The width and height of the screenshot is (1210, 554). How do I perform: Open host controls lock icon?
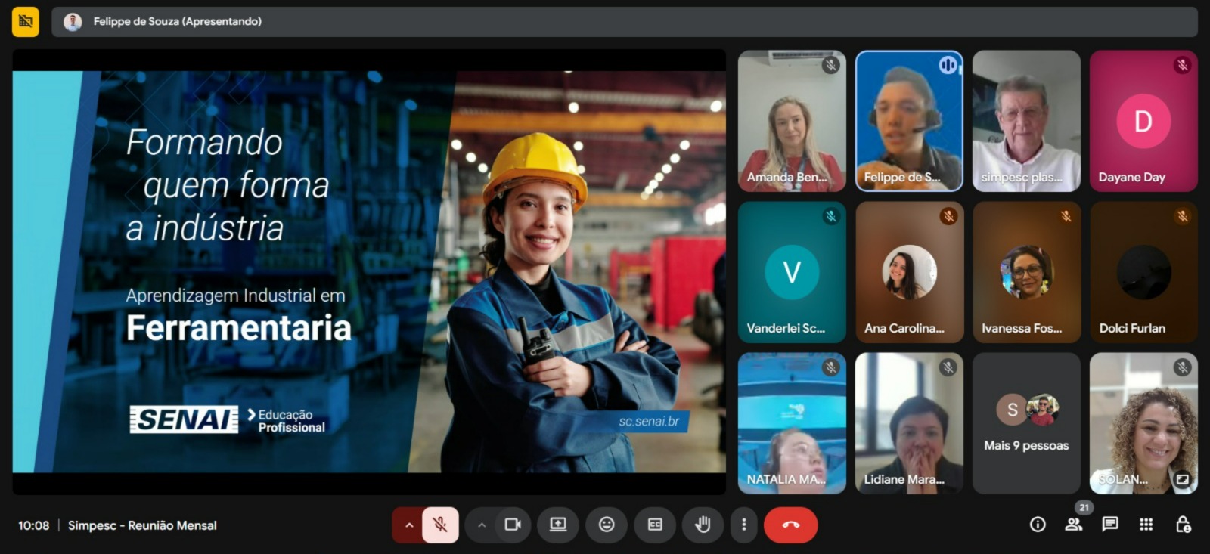point(1183,525)
